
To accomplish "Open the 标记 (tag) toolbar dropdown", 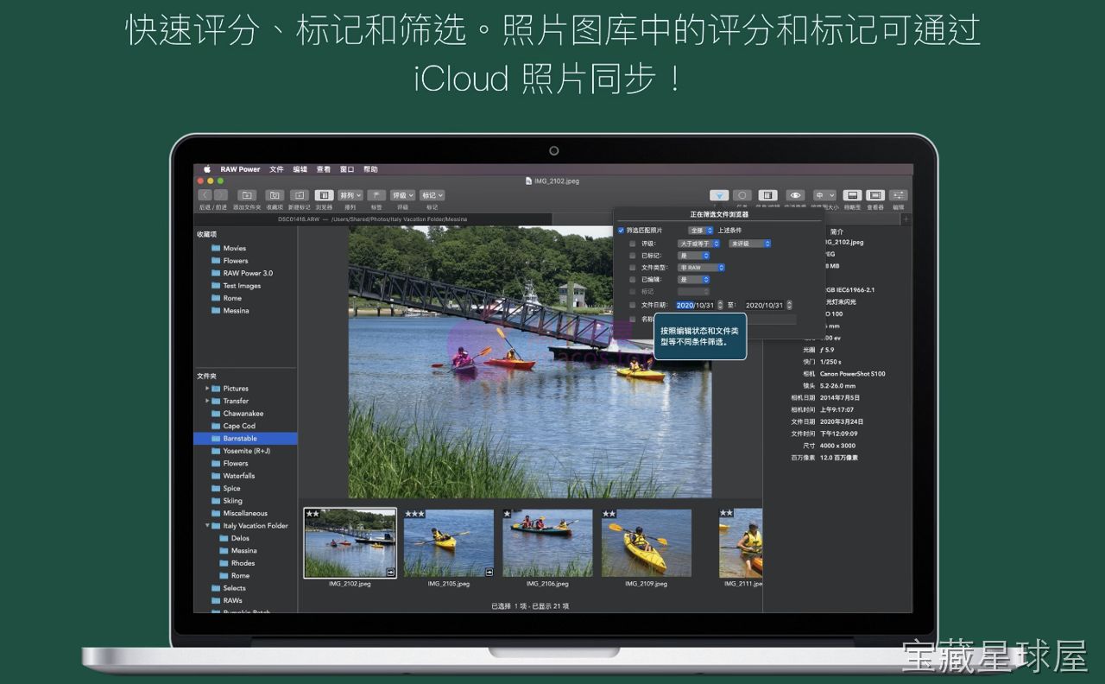I will click(432, 195).
